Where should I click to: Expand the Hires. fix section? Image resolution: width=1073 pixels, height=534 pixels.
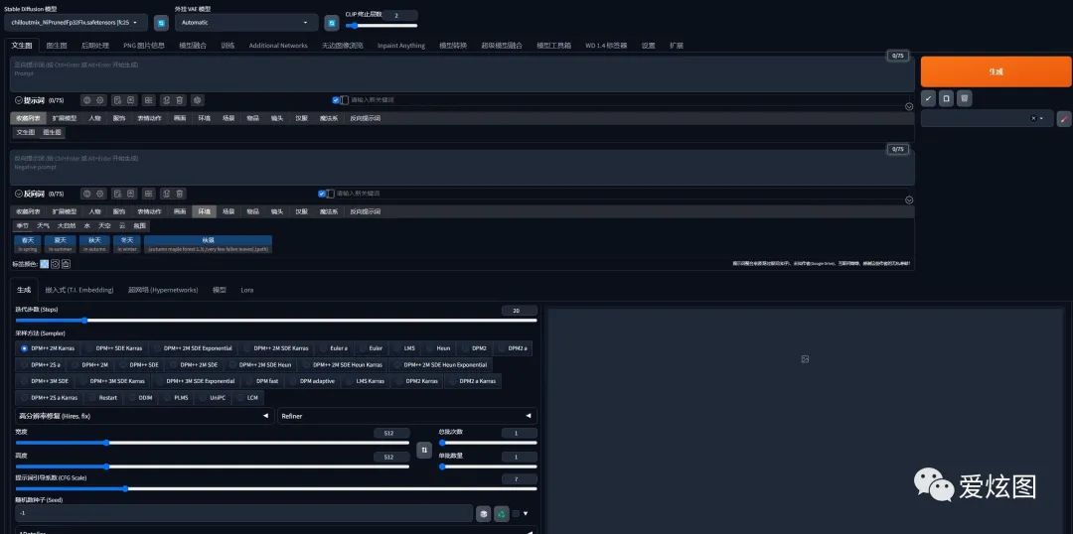click(x=144, y=416)
